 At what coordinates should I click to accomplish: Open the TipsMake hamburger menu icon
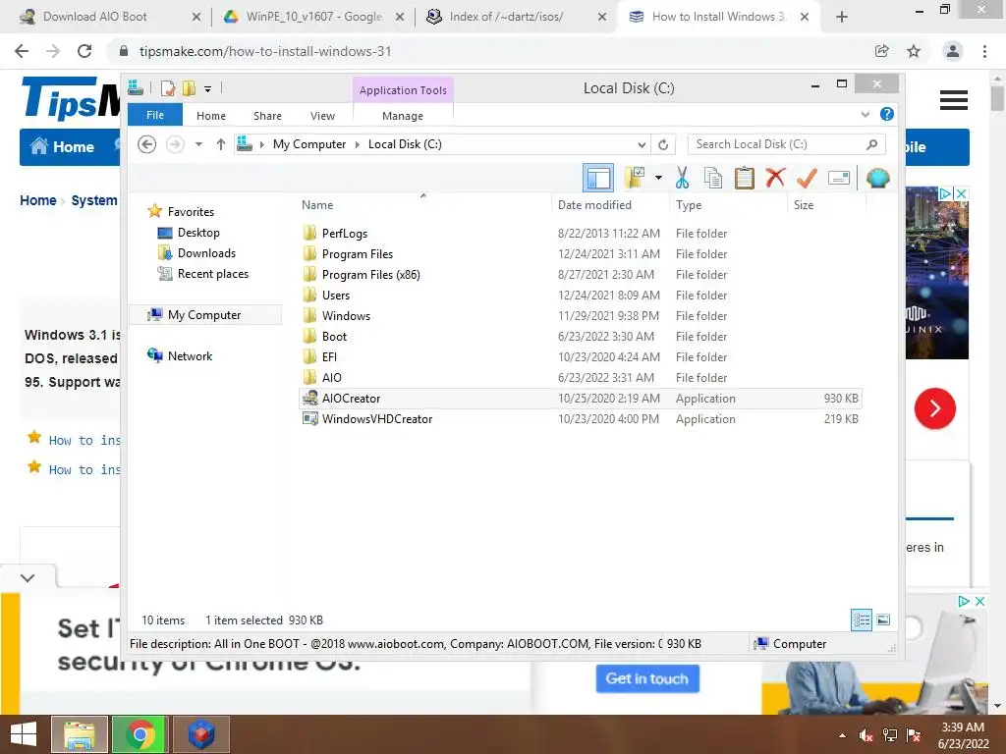pos(953,100)
